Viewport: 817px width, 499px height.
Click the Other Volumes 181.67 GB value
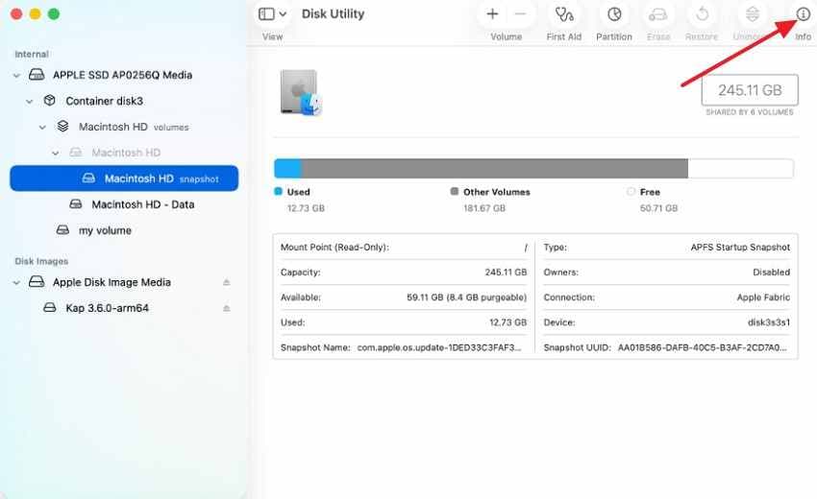pyautogui.click(x=484, y=208)
